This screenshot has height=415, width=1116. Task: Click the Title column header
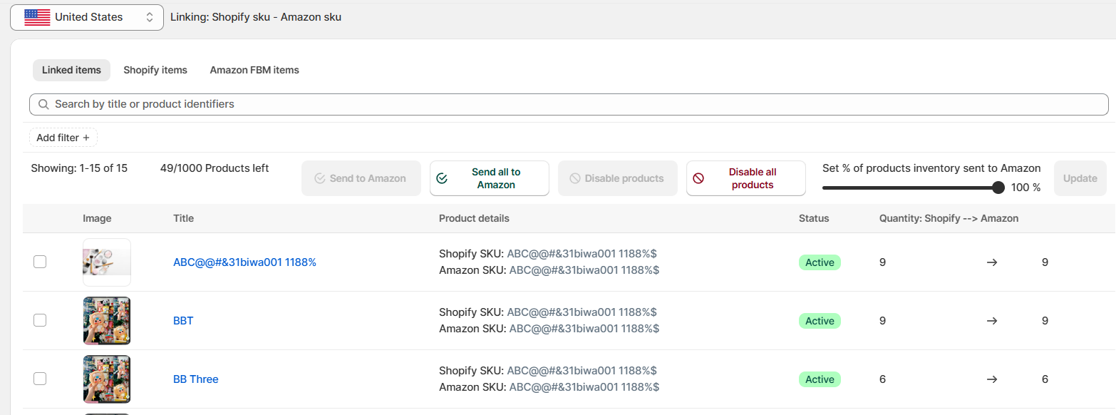pos(183,218)
